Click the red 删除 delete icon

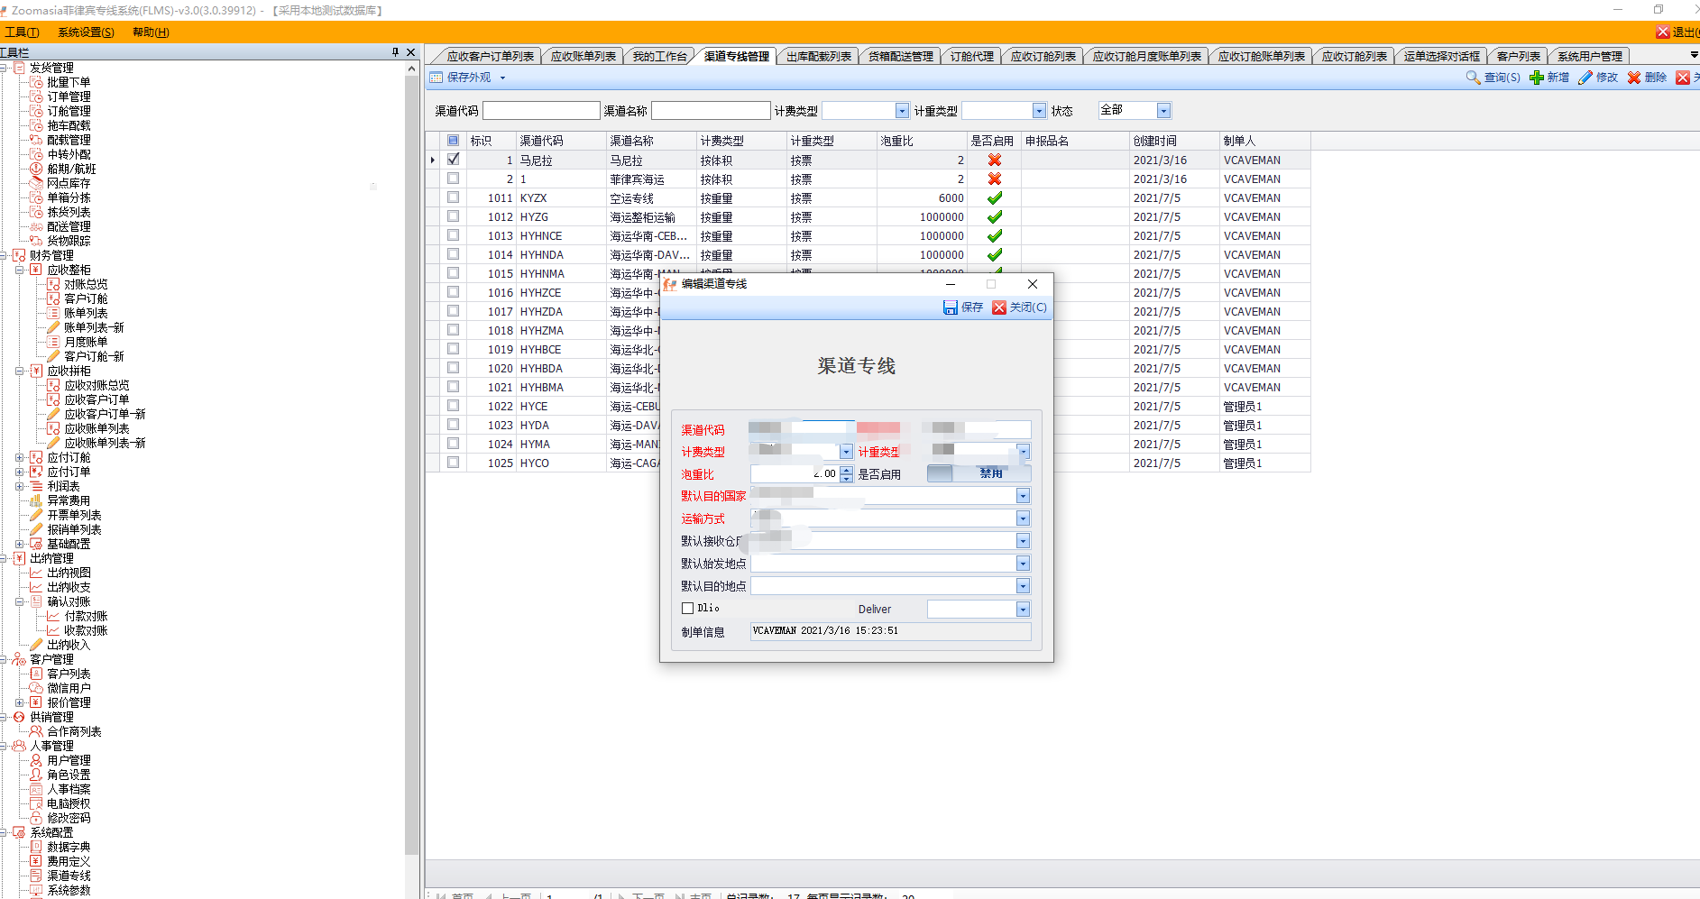point(1634,78)
